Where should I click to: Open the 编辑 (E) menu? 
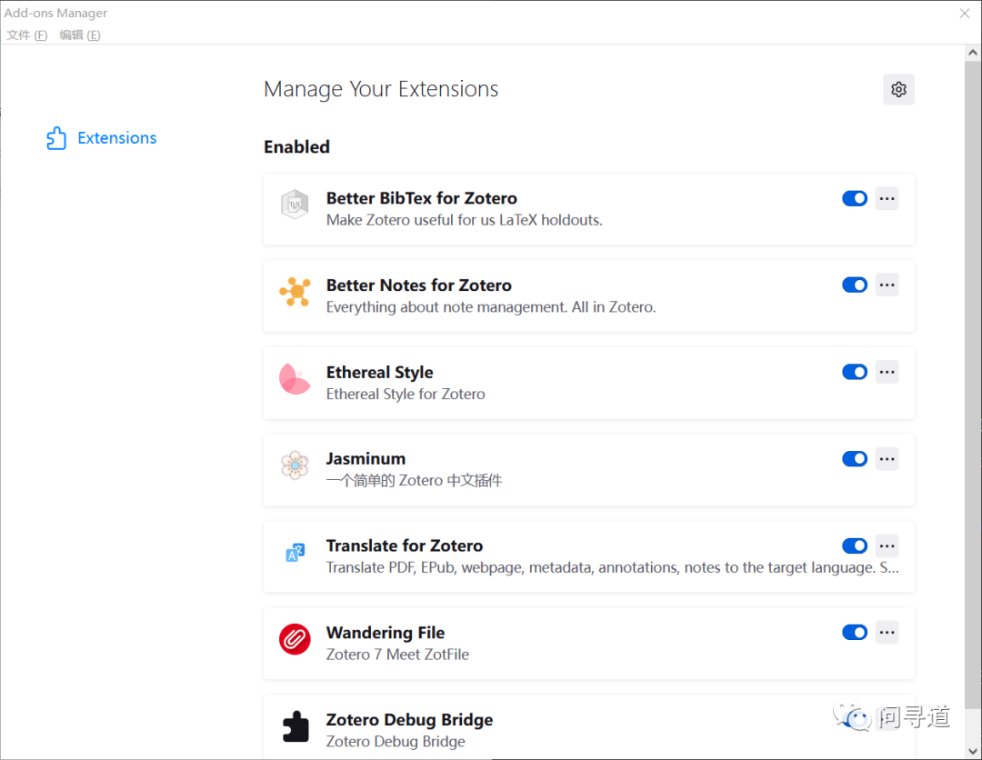coord(79,35)
